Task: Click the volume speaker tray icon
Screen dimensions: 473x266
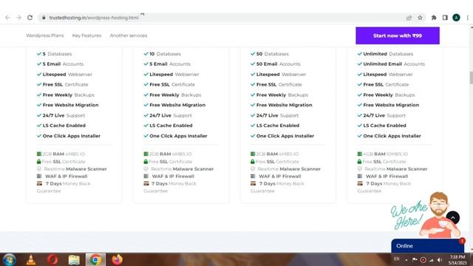Action: (440, 260)
